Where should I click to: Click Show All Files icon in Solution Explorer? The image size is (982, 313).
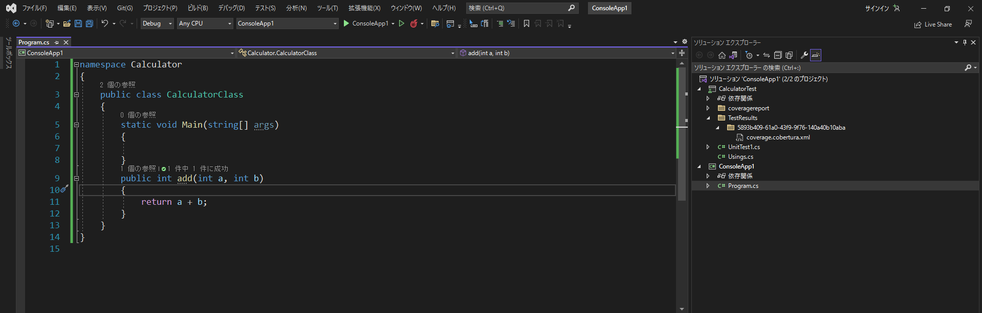[789, 55]
